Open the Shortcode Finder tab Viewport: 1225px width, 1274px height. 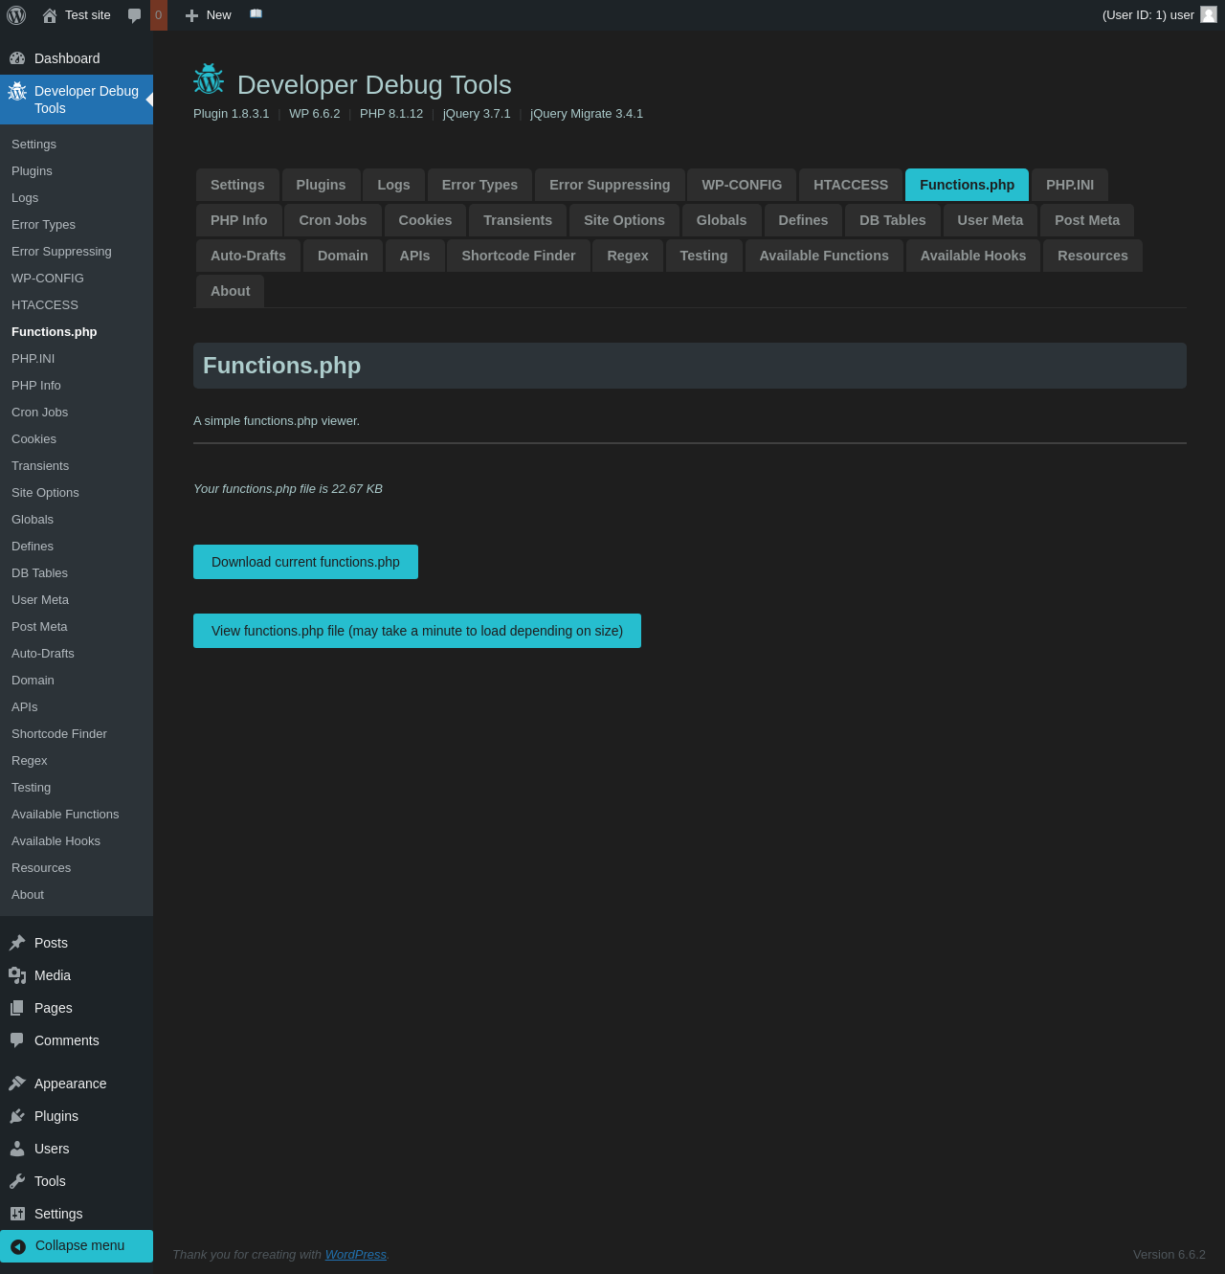(x=518, y=256)
